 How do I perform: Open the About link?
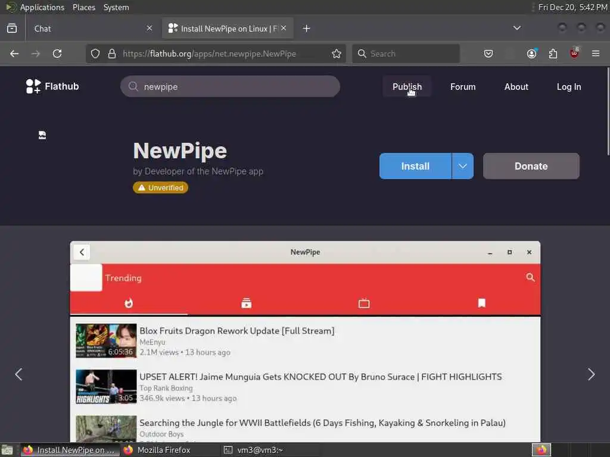[x=516, y=87]
